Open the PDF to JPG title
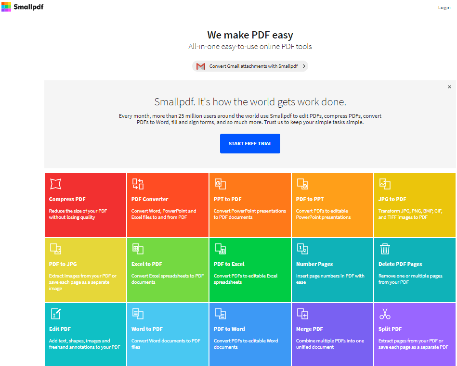The image size is (457, 366). (63, 264)
